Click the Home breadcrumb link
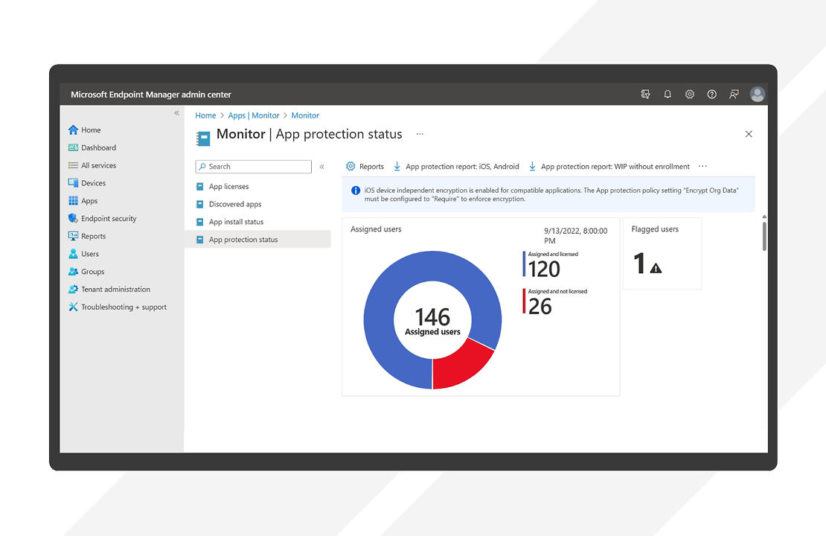 [205, 115]
